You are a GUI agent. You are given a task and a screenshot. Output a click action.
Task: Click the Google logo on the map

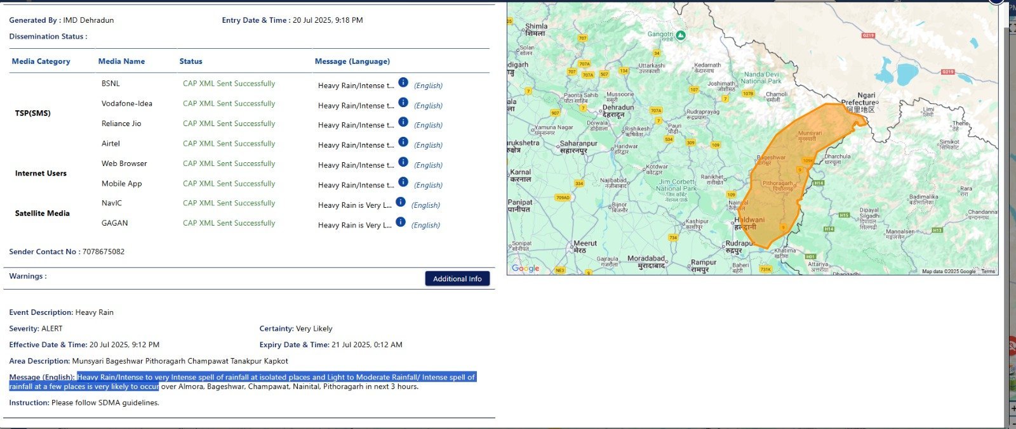(x=525, y=268)
